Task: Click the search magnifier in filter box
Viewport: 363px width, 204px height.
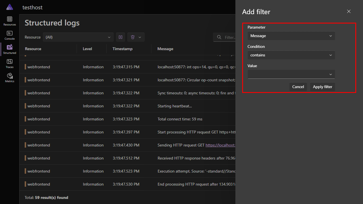Action: (x=219, y=37)
